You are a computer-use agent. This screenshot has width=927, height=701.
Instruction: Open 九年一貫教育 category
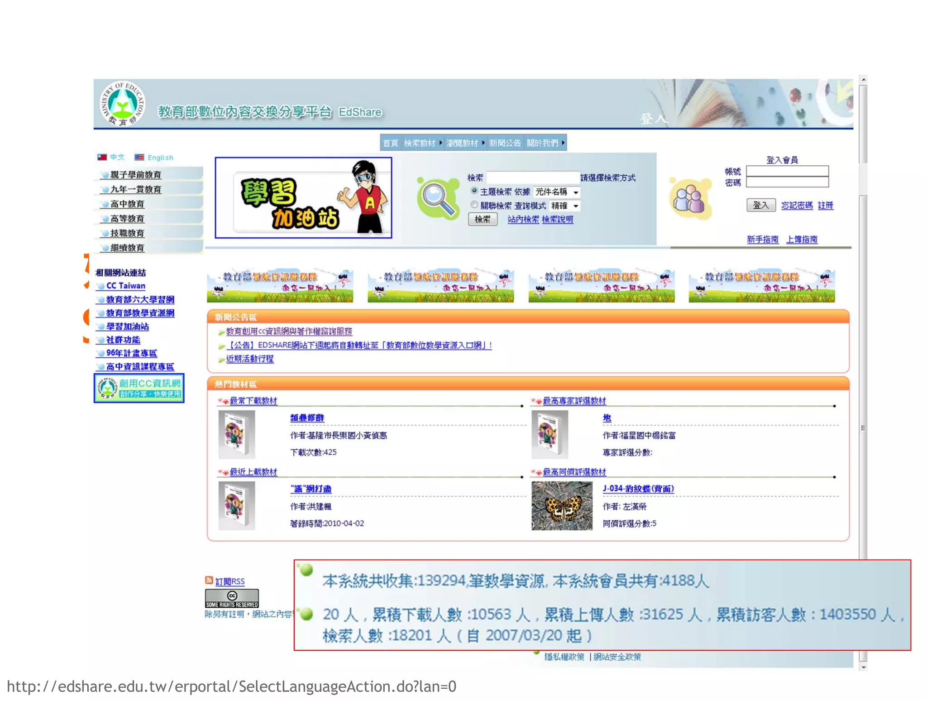coord(136,189)
